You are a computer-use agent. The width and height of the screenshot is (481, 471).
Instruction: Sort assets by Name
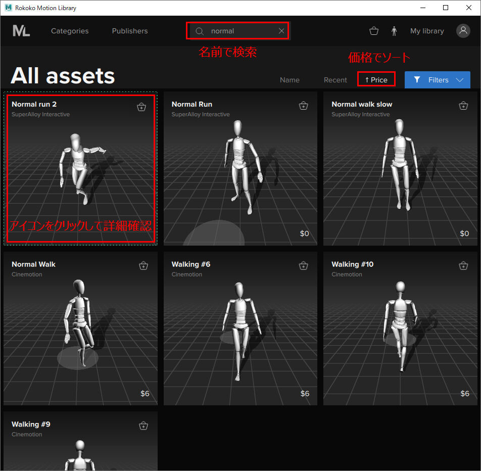tap(290, 79)
